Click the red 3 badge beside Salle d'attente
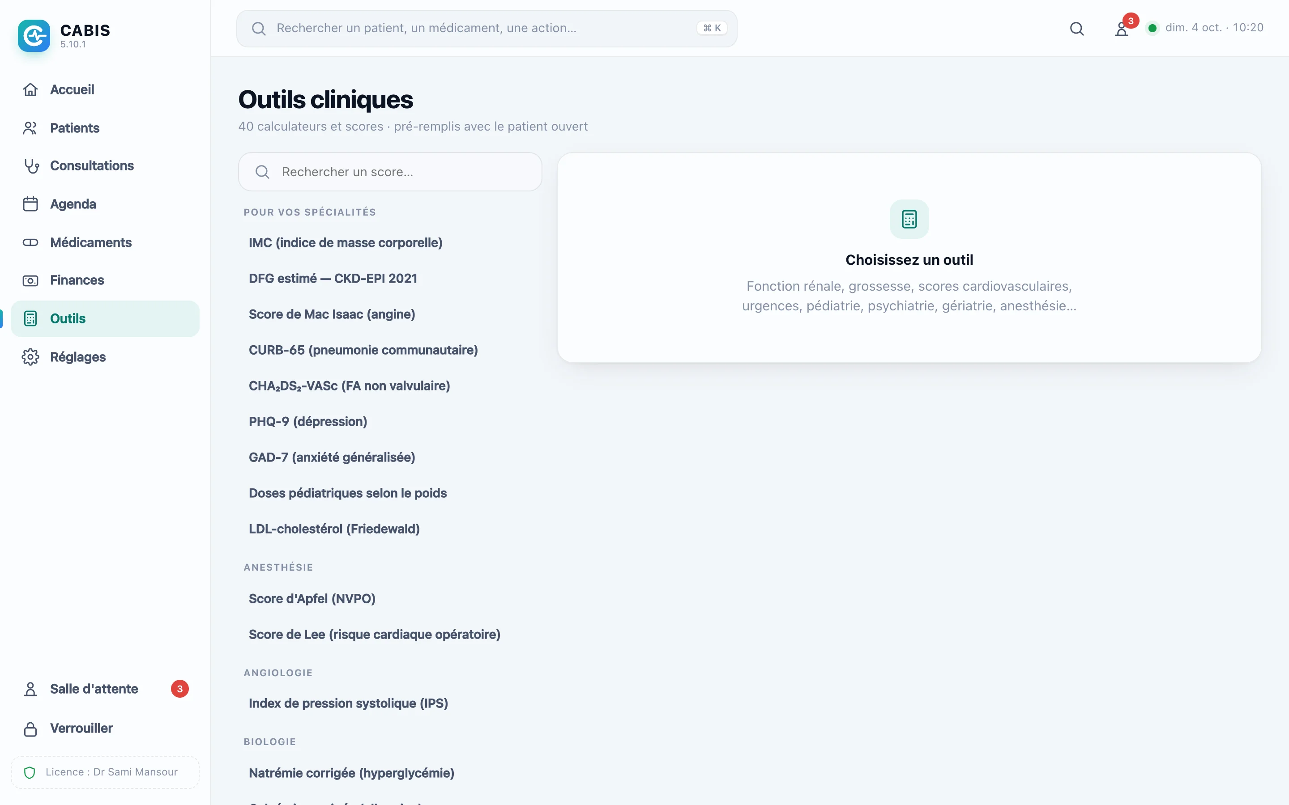1289x805 pixels. click(179, 689)
